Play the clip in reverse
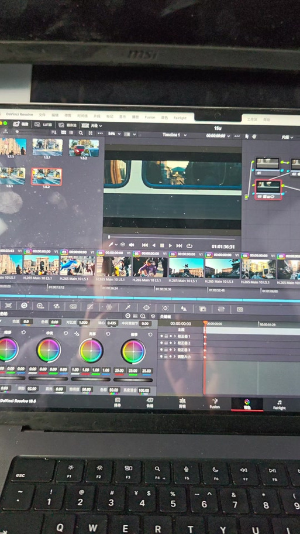Viewport: 300px width, 534px height. coord(154,245)
